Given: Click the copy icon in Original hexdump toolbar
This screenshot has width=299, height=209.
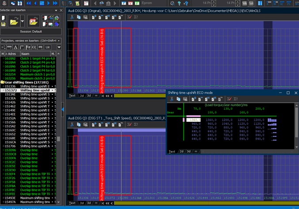Looking at the screenshot, I should pyautogui.click(x=79, y=17).
